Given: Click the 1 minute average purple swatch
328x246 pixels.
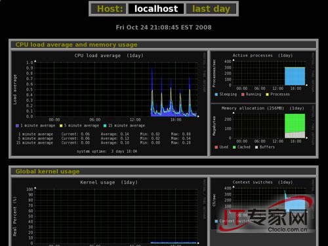Looking at the screenshot, I should tap(17, 126).
